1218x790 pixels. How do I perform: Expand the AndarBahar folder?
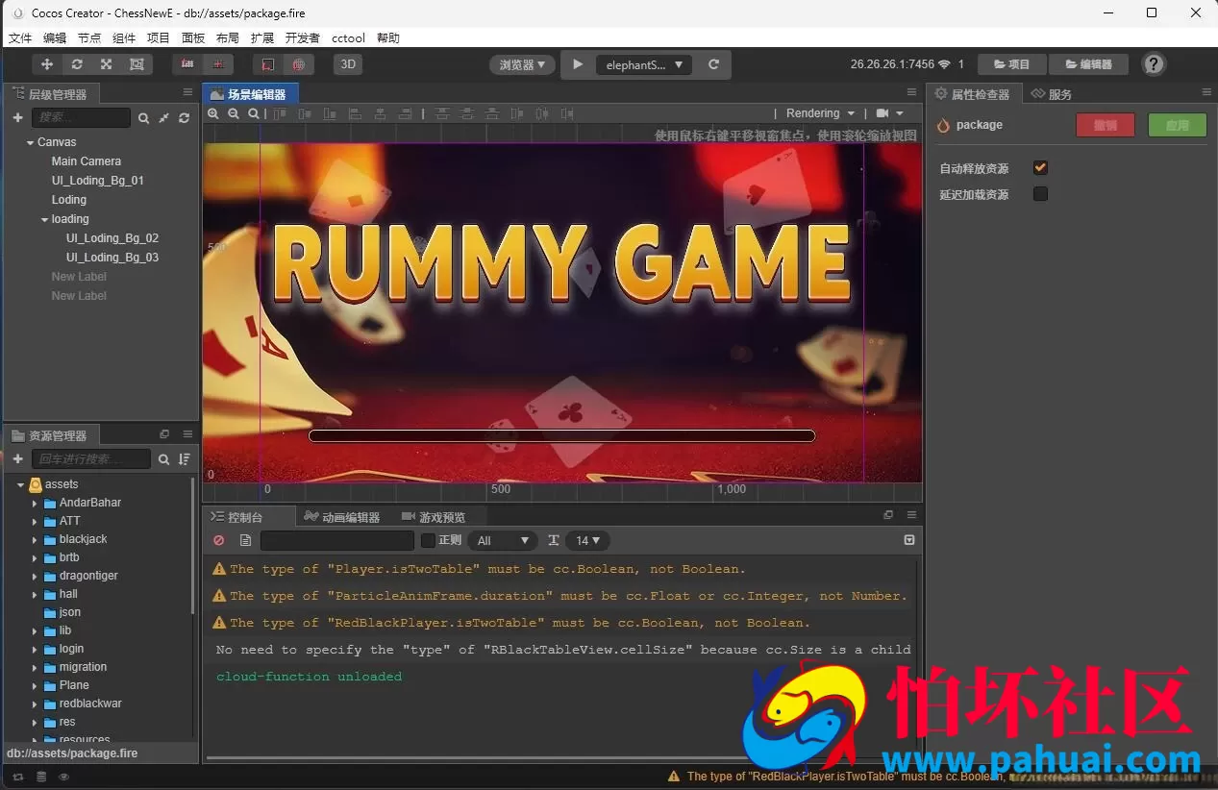pyautogui.click(x=35, y=504)
